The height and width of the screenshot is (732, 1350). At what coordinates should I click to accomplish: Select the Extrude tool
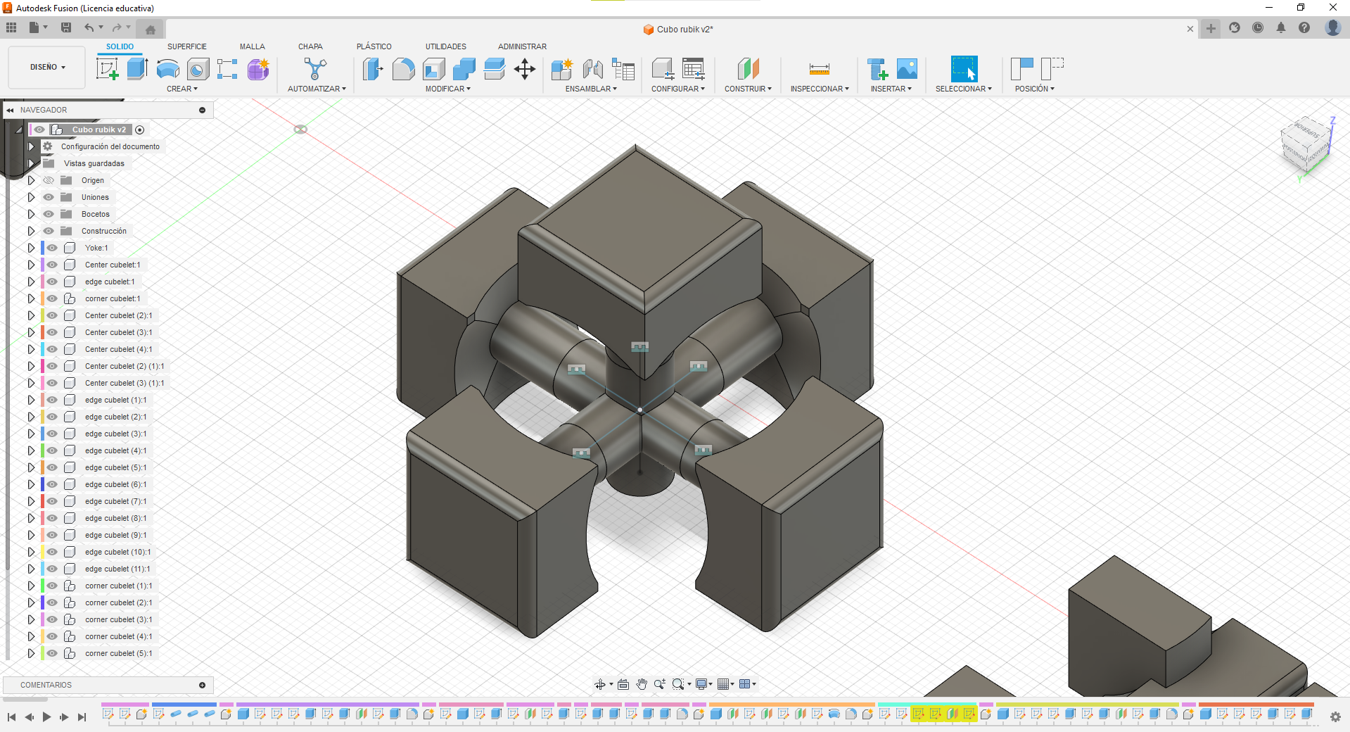[137, 69]
